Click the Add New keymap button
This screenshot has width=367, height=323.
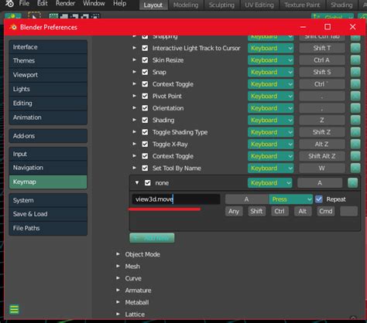152,238
